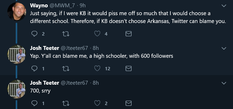Like the "700, srry" tweet
This screenshot has height=109, width=233.
coord(97,103)
